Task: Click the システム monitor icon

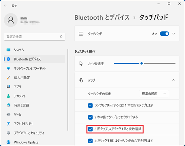Action: click(x=8, y=50)
